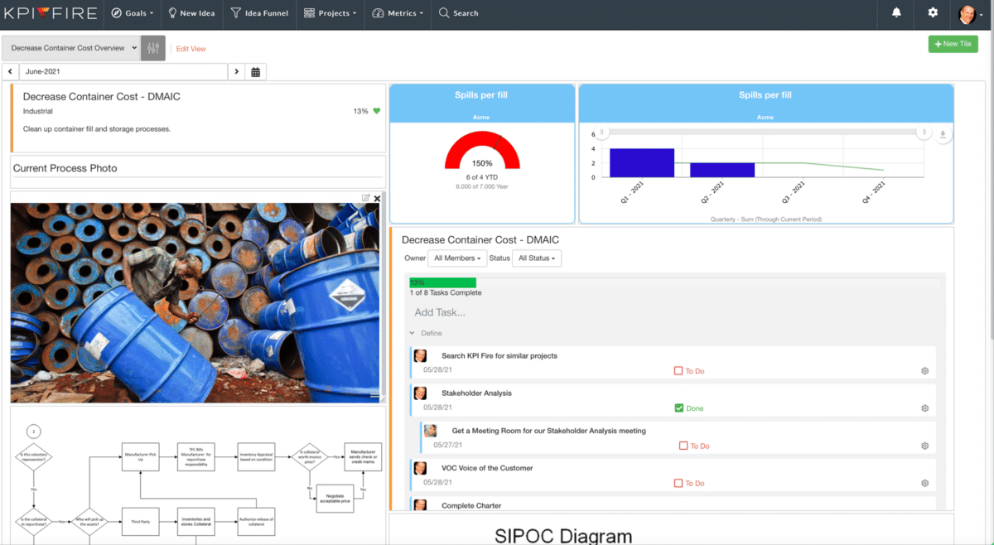Click the New Tile button

[953, 43]
